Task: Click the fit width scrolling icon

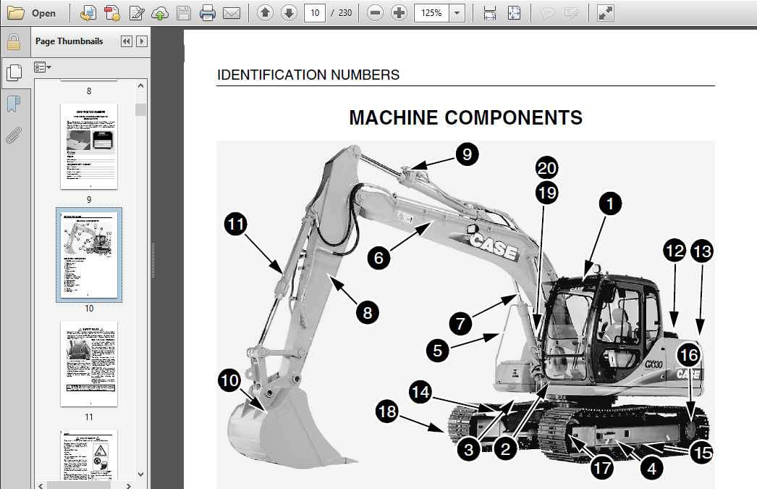Action: [489, 13]
